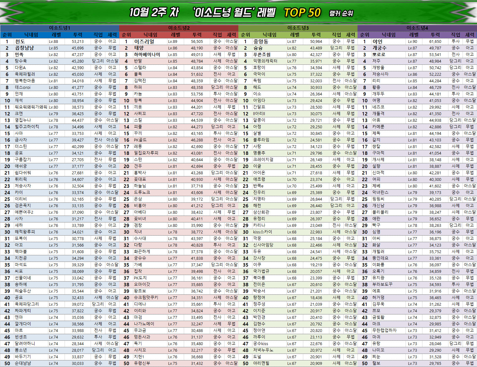
Task: Select top-ranked player 중앙동 in 이소드녕3
Action: pyautogui.click(x=261, y=41)
